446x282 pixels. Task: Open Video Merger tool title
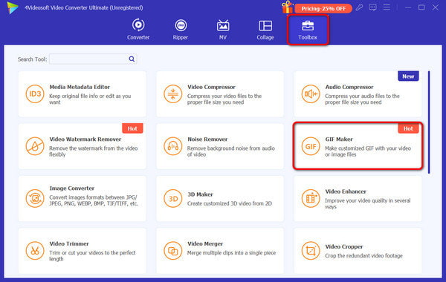[x=205, y=243]
